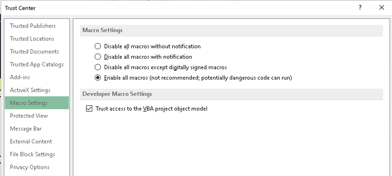Open the Add-ins section

[20, 78]
